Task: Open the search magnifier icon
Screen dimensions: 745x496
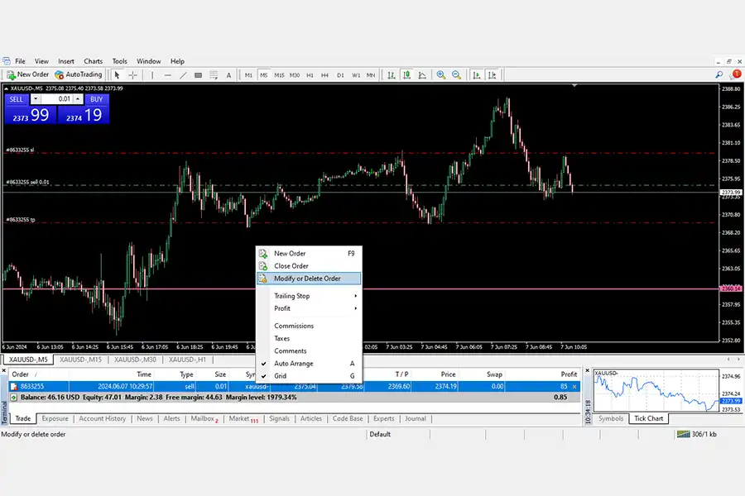Action: (719, 74)
